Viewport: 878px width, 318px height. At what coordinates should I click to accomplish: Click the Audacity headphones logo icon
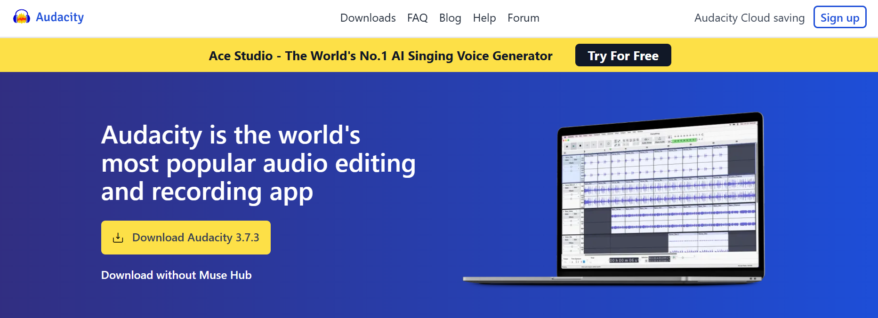pos(22,17)
